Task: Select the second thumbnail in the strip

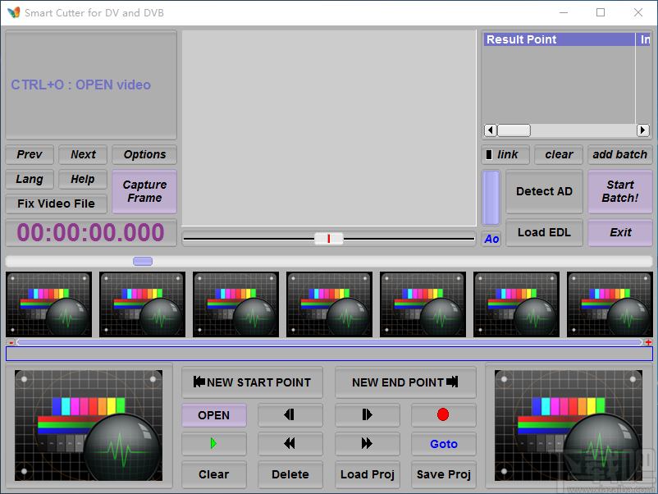Action: 142,304
